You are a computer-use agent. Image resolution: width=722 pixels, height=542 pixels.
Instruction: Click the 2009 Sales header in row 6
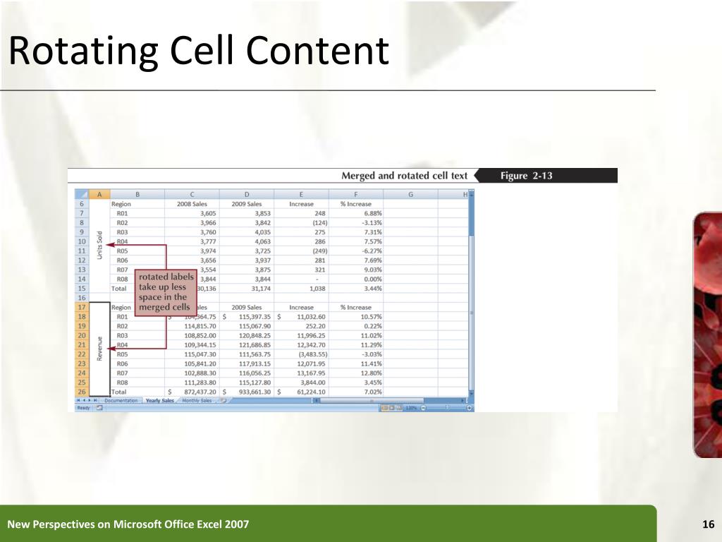[x=246, y=204]
